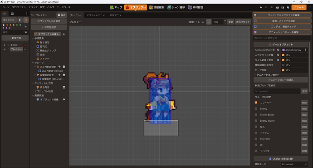Play the game with the play icon
The height and width of the screenshot is (168, 313).
[x=261, y=7]
